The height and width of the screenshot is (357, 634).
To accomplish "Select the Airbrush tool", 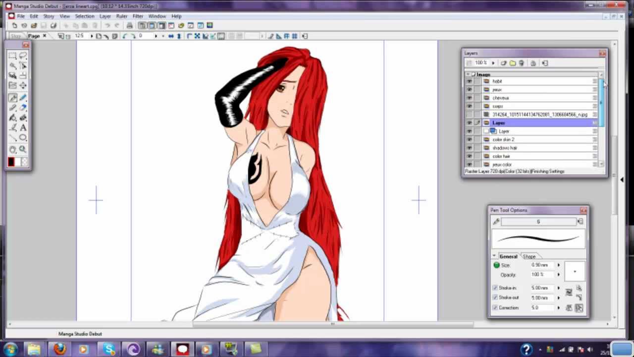I will pos(23,118).
